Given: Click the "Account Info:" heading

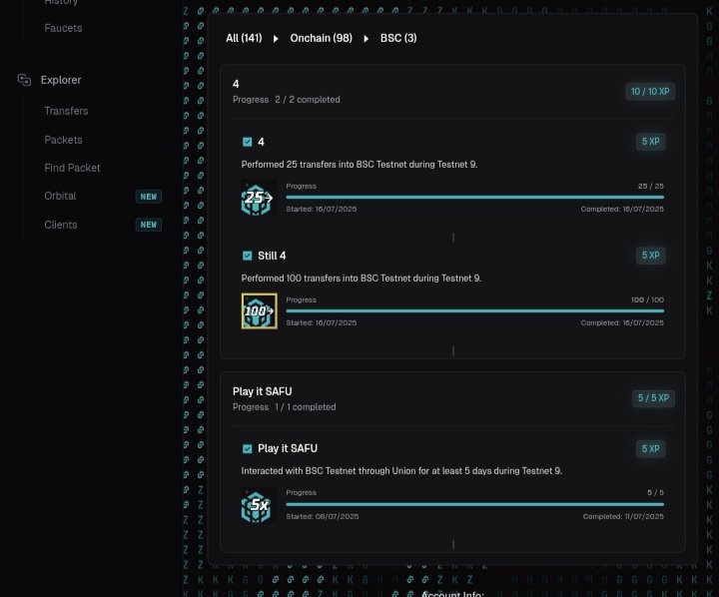Looking at the screenshot, I should point(452,594).
